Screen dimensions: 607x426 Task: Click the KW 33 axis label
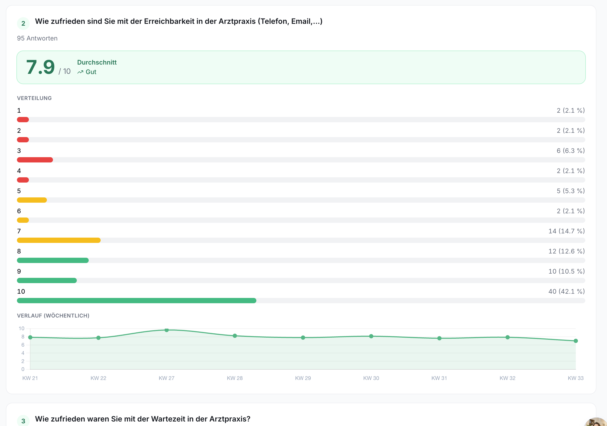pos(576,378)
